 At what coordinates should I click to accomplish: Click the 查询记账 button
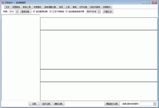pyautogui.click(x=26, y=12)
